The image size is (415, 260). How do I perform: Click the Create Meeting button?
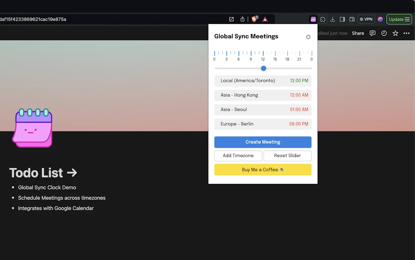(263, 142)
